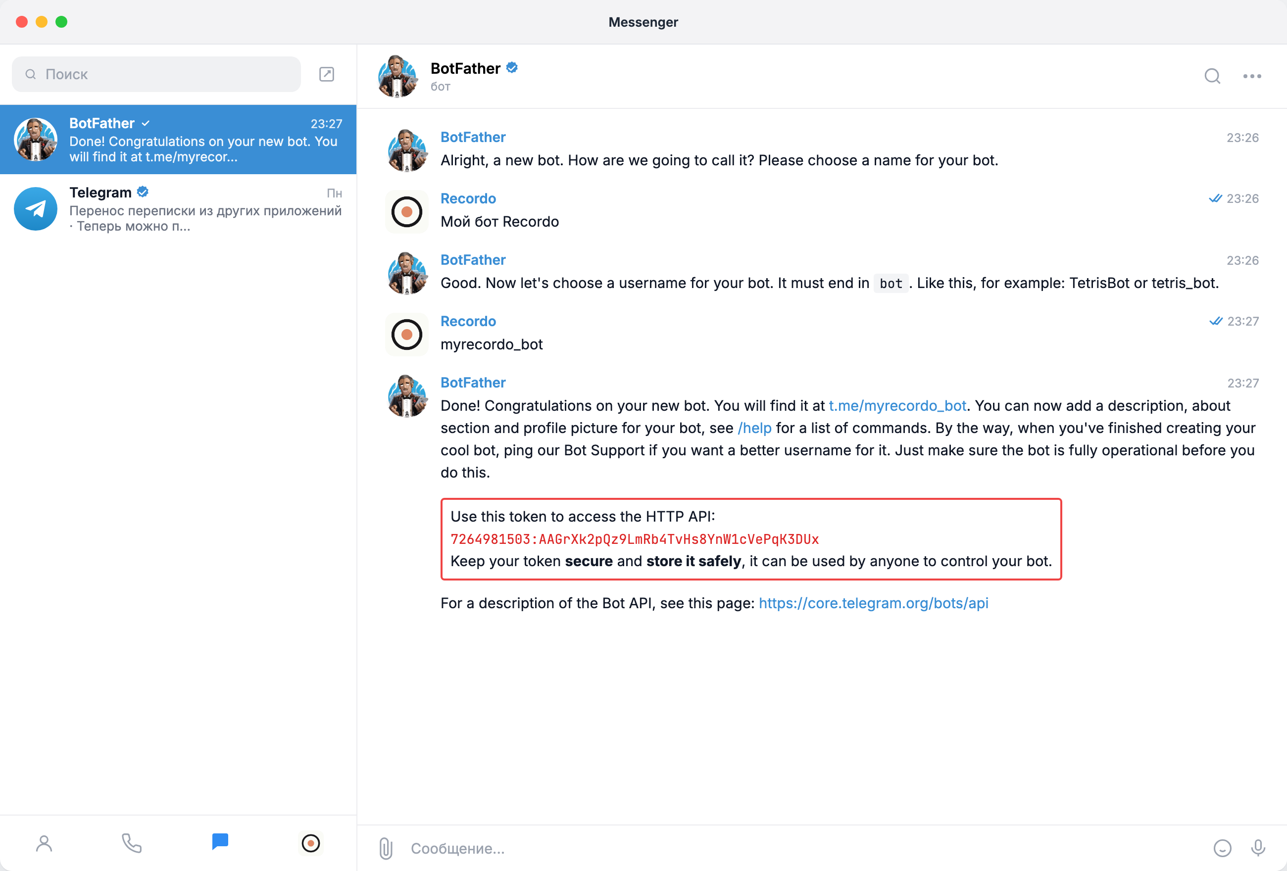
Task: Focus the Сообщение message input field
Action: click(803, 848)
